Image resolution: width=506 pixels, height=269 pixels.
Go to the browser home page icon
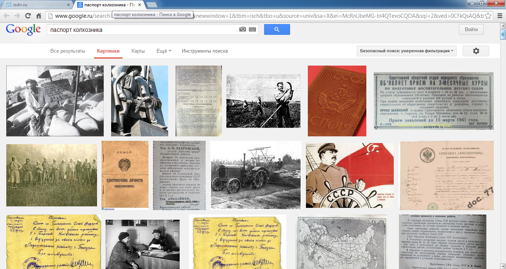pyautogui.click(x=39, y=16)
